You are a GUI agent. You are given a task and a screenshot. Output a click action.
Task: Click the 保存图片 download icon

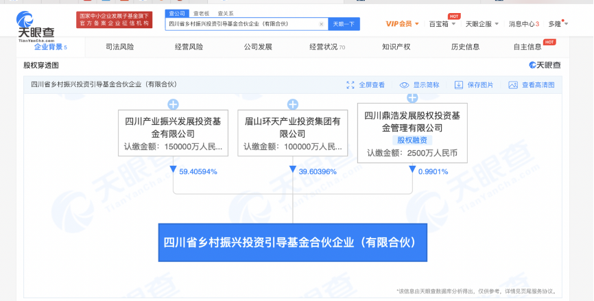click(459, 85)
